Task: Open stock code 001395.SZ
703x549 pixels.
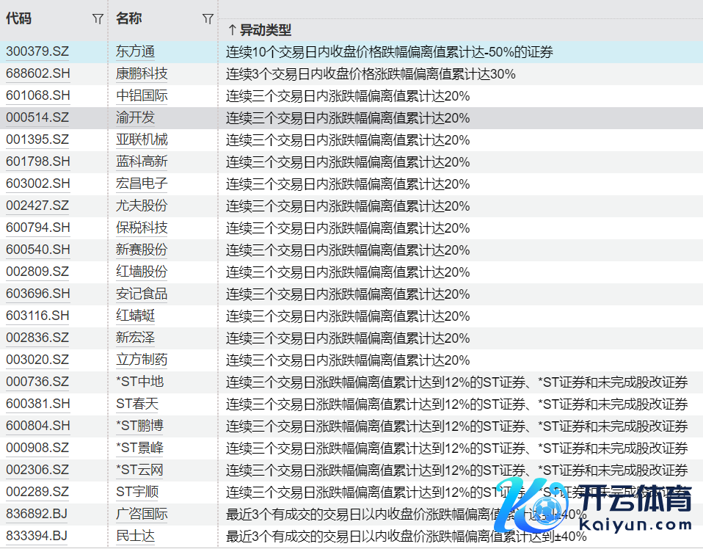Action: pyautogui.click(x=37, y=140)
